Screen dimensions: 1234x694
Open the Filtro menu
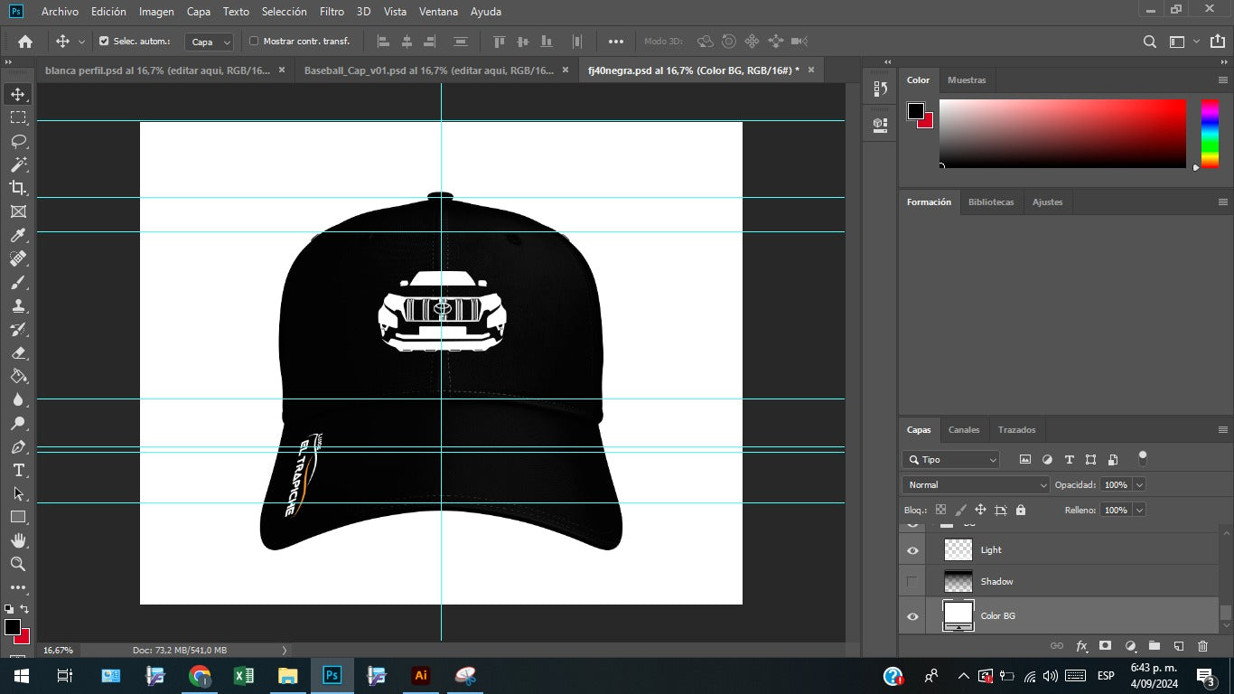(332, 12)
